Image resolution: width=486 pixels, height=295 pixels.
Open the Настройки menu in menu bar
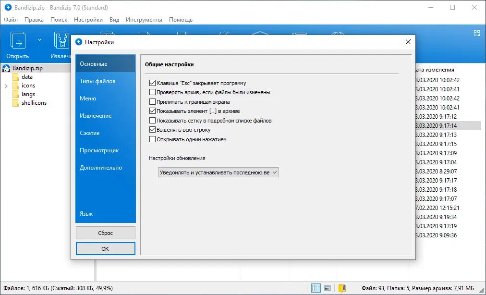88,20
